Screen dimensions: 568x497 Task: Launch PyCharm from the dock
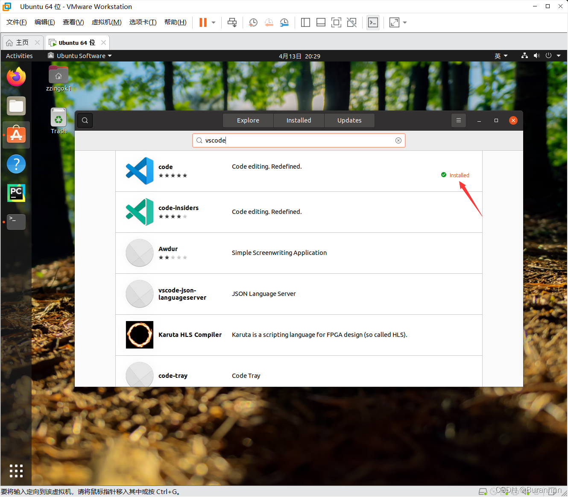[16, 193]
